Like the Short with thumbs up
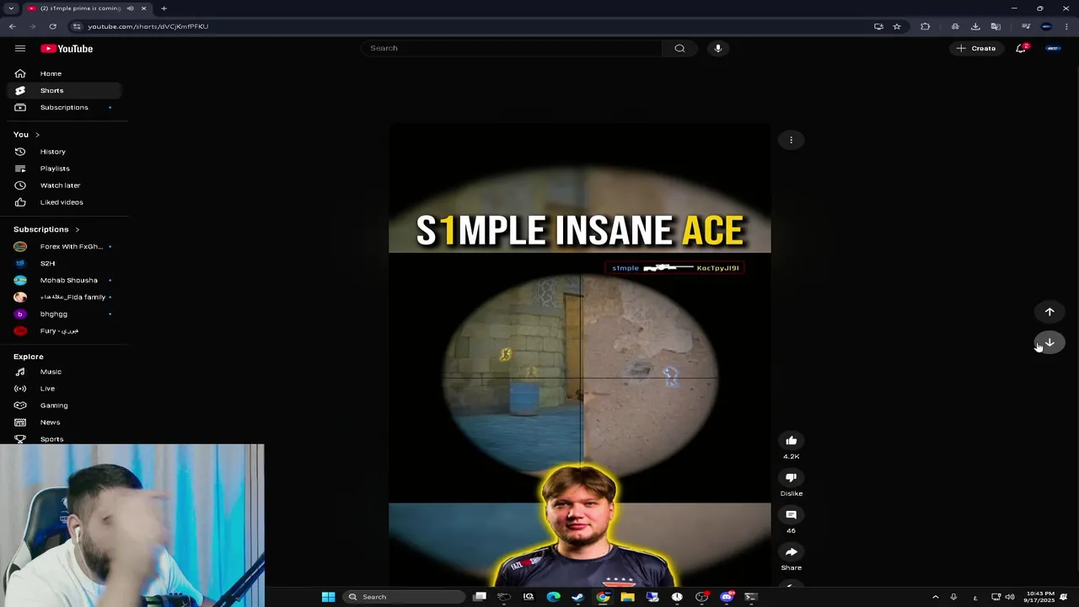 [x=792, y=441]
